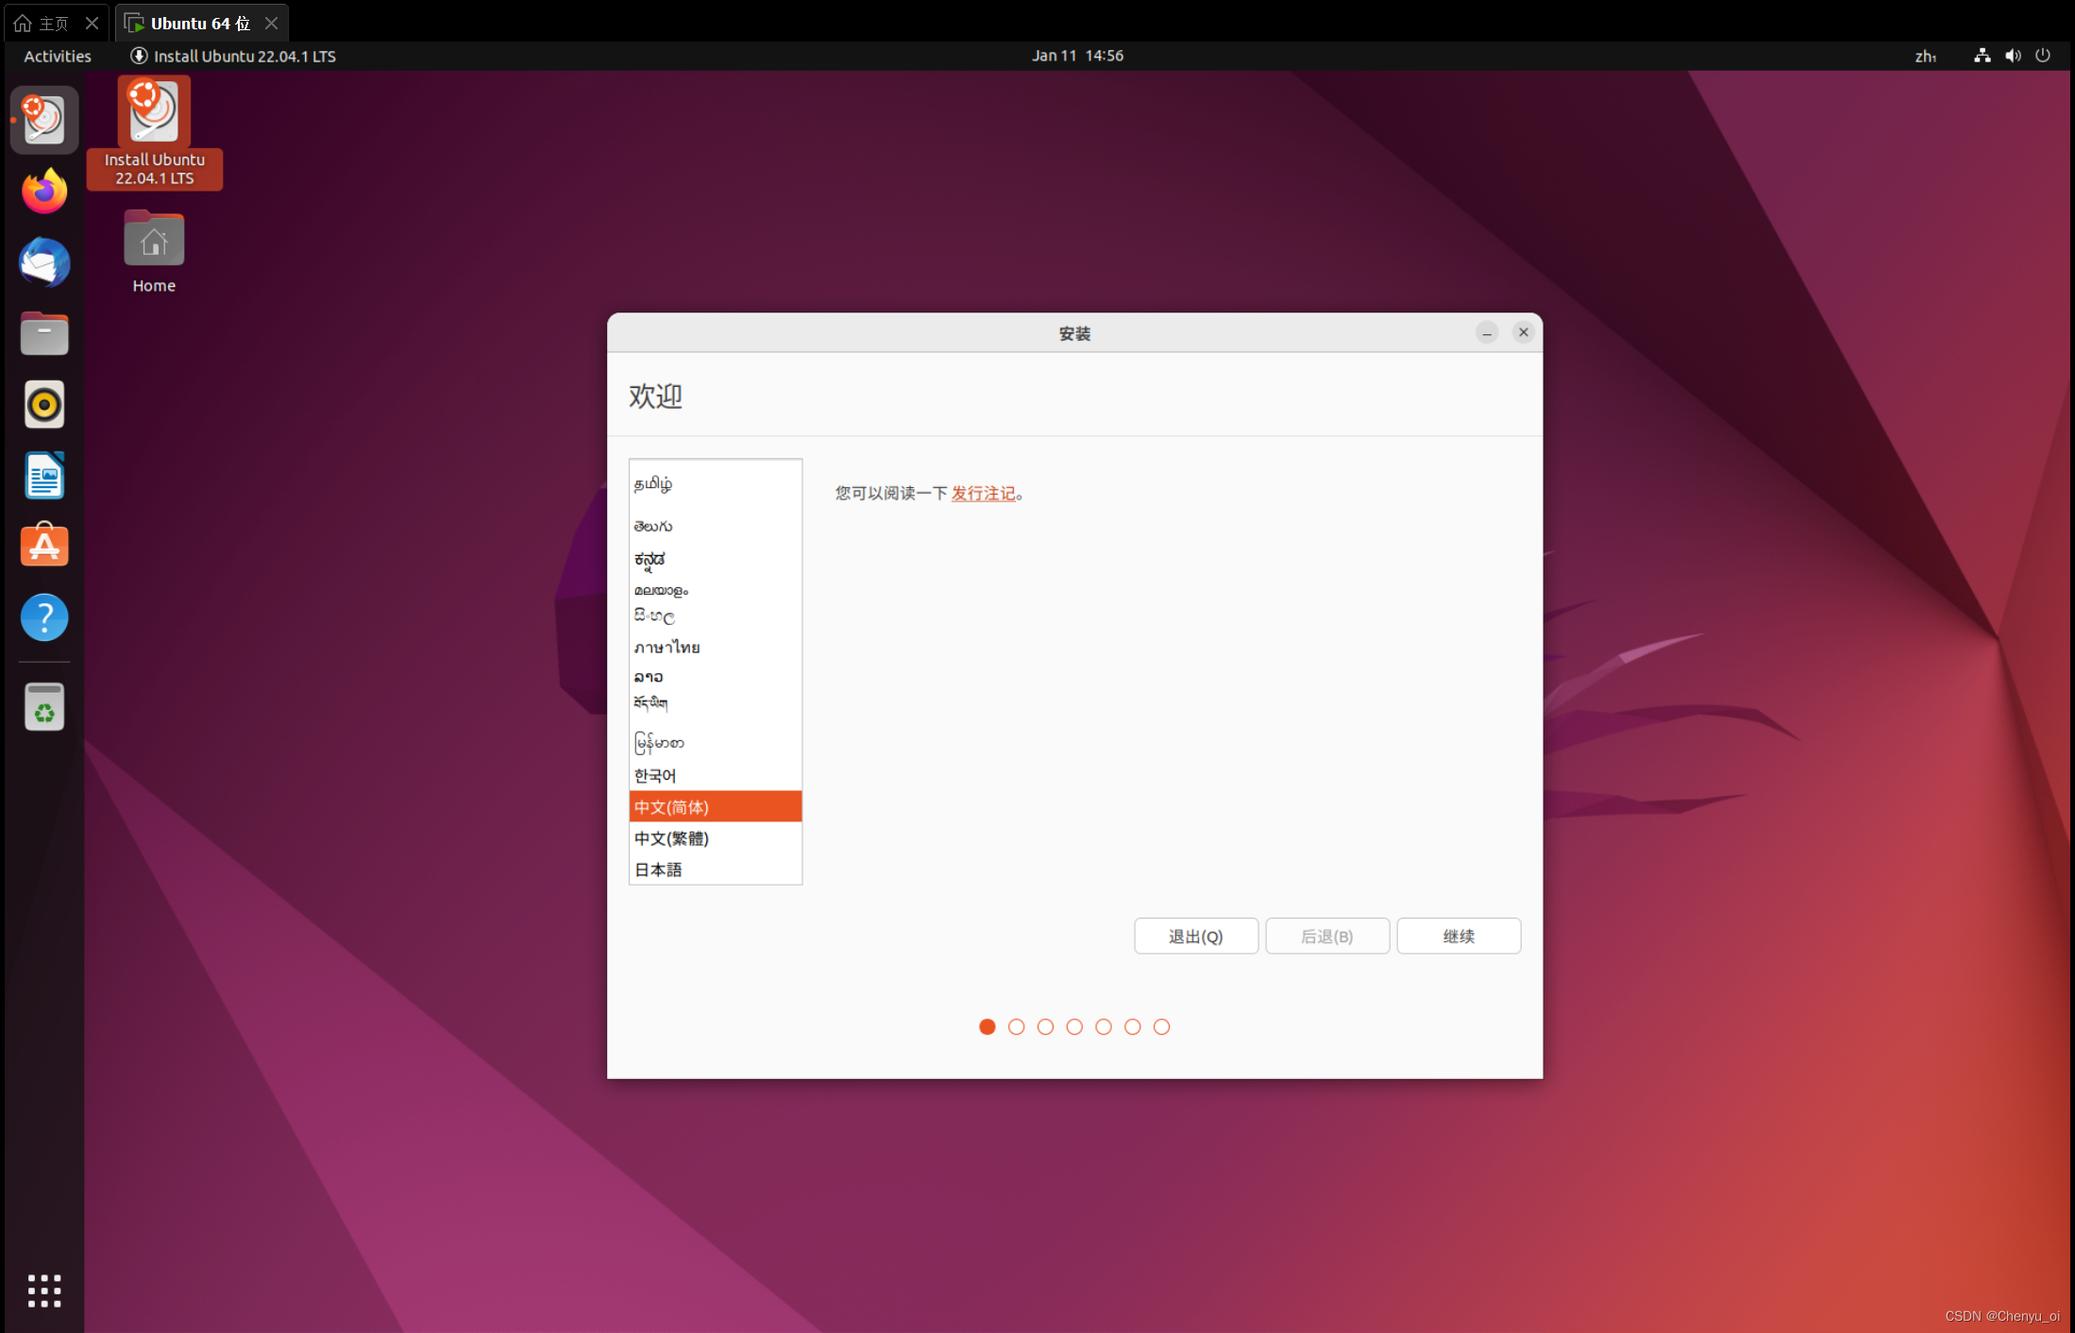
Task: Open Ubuntu Software store icon
Action: point(44,546)
